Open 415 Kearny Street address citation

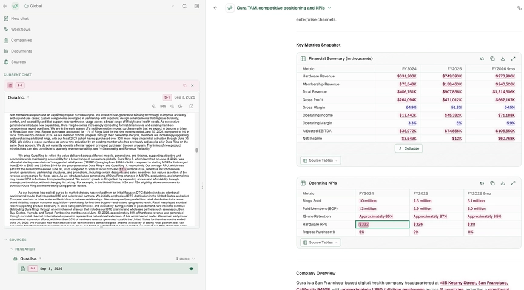coord(474,283)
